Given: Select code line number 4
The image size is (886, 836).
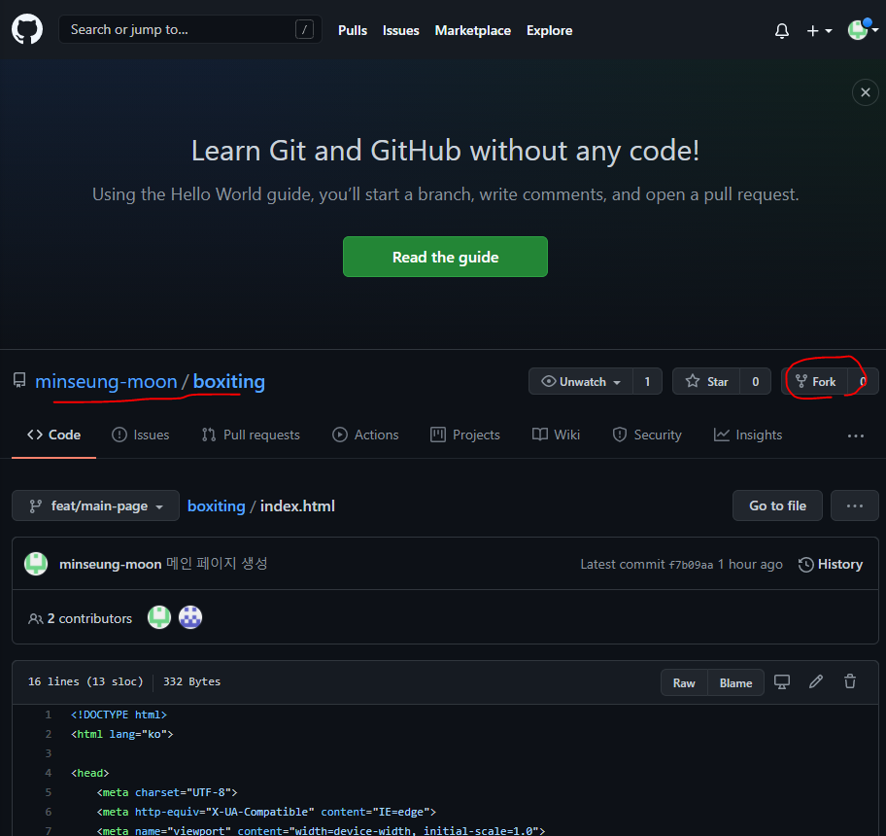Looking at the screenshot, I should tap(48, 773).
